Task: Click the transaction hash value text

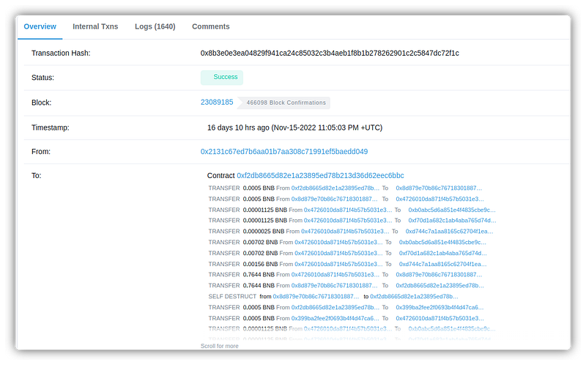Action: click(x=330, y=54)
